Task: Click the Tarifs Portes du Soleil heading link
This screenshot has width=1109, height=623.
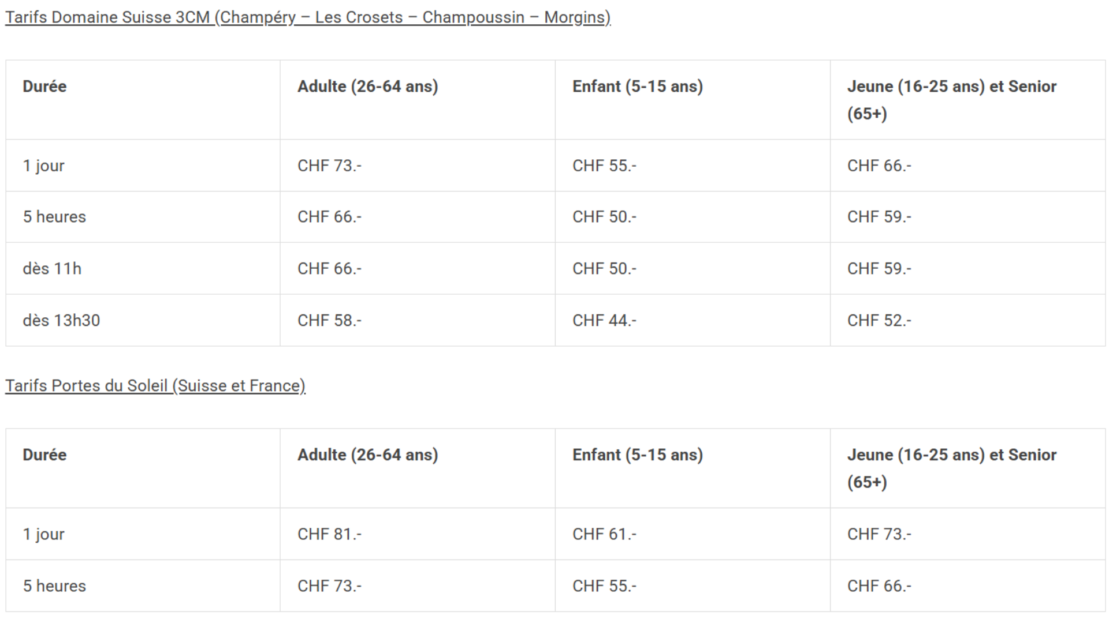Action: (155, 385)
